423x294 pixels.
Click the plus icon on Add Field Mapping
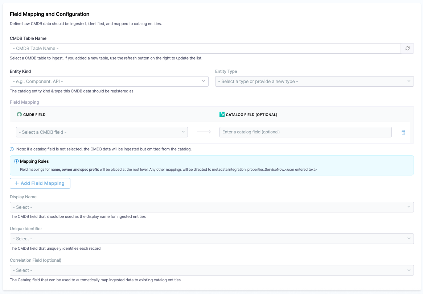(17, 183)
